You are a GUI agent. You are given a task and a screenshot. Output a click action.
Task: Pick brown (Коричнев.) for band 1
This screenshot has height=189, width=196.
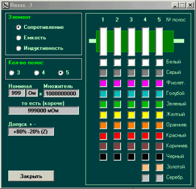click(x=103, y=146)
